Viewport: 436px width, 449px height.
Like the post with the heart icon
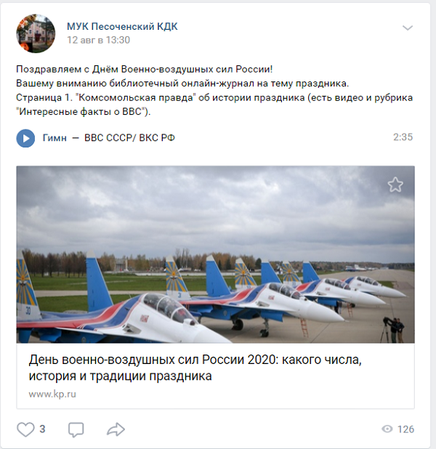click(x=25, y=429)
